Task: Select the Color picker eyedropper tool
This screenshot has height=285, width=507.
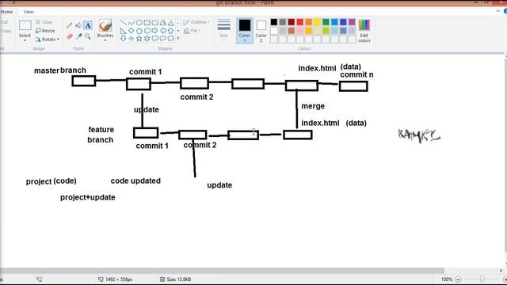Action: pyautogui.click(x=78, y=36)
